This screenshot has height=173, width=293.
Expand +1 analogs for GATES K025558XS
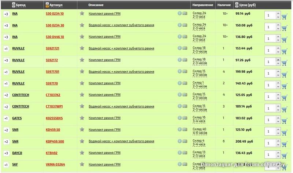click(6, 119)
